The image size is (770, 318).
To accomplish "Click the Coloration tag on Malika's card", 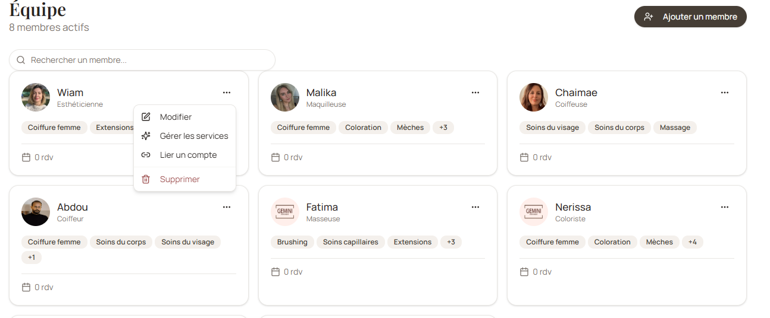I will tap(364, 128).
